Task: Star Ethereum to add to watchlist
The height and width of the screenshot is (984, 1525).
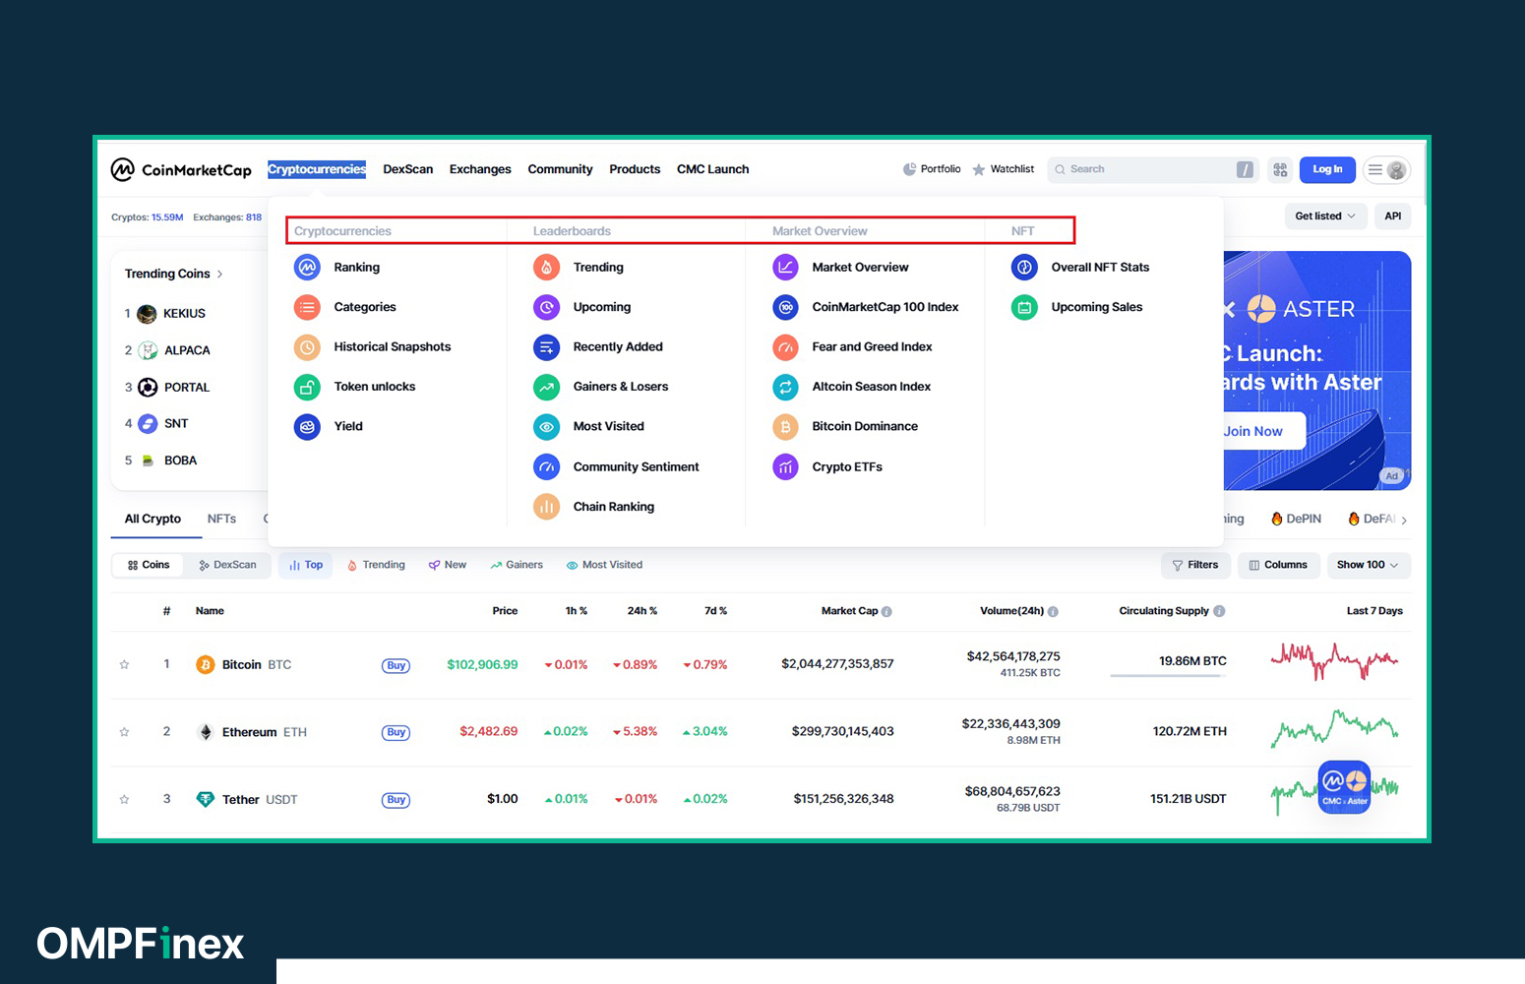Action: tap(124, 732)
